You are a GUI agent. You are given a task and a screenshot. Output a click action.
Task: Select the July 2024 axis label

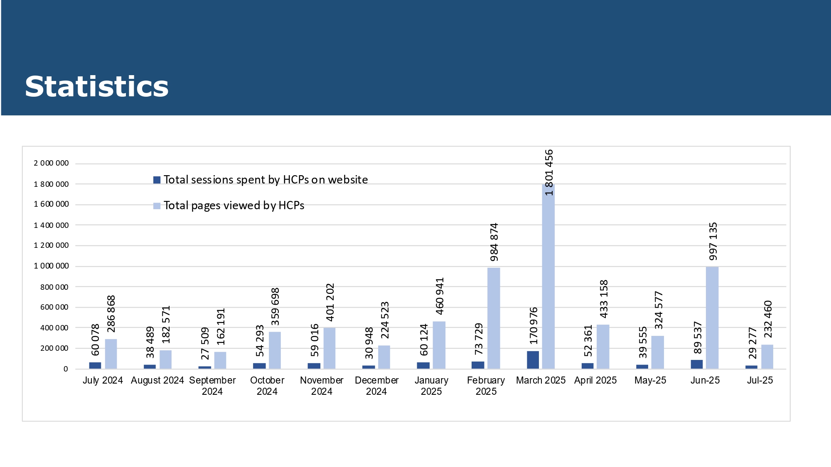[x=103, y=380]
